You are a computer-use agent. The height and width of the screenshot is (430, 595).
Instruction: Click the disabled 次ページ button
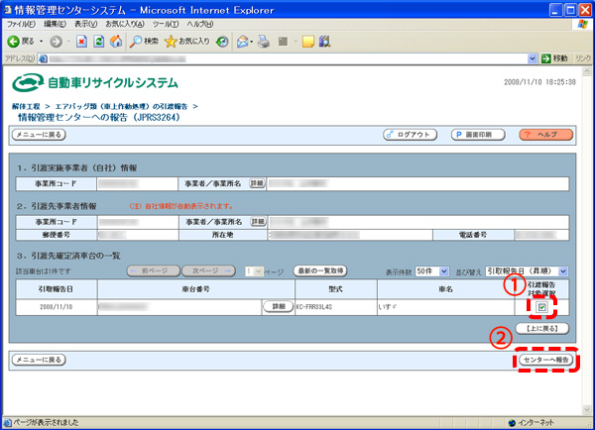208,270
